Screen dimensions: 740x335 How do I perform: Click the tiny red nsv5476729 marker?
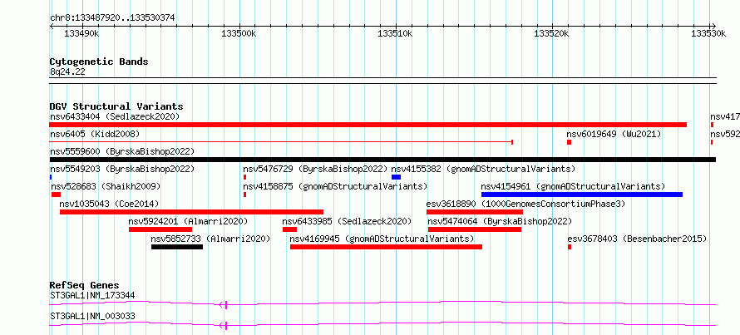coord(245,177)
